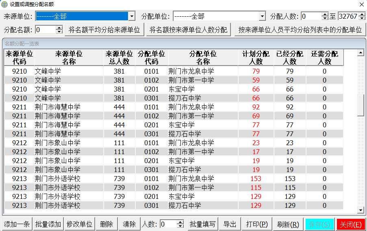Click the 分配单位名称 column header
367x231 pixels.
tap(203, 58)
